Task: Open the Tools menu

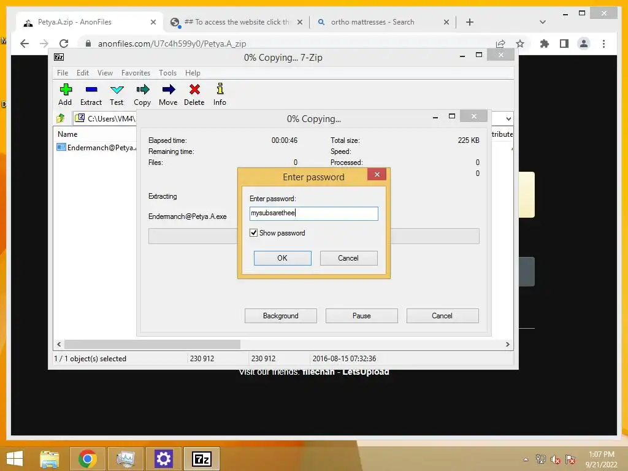Action: pos(167,73)
